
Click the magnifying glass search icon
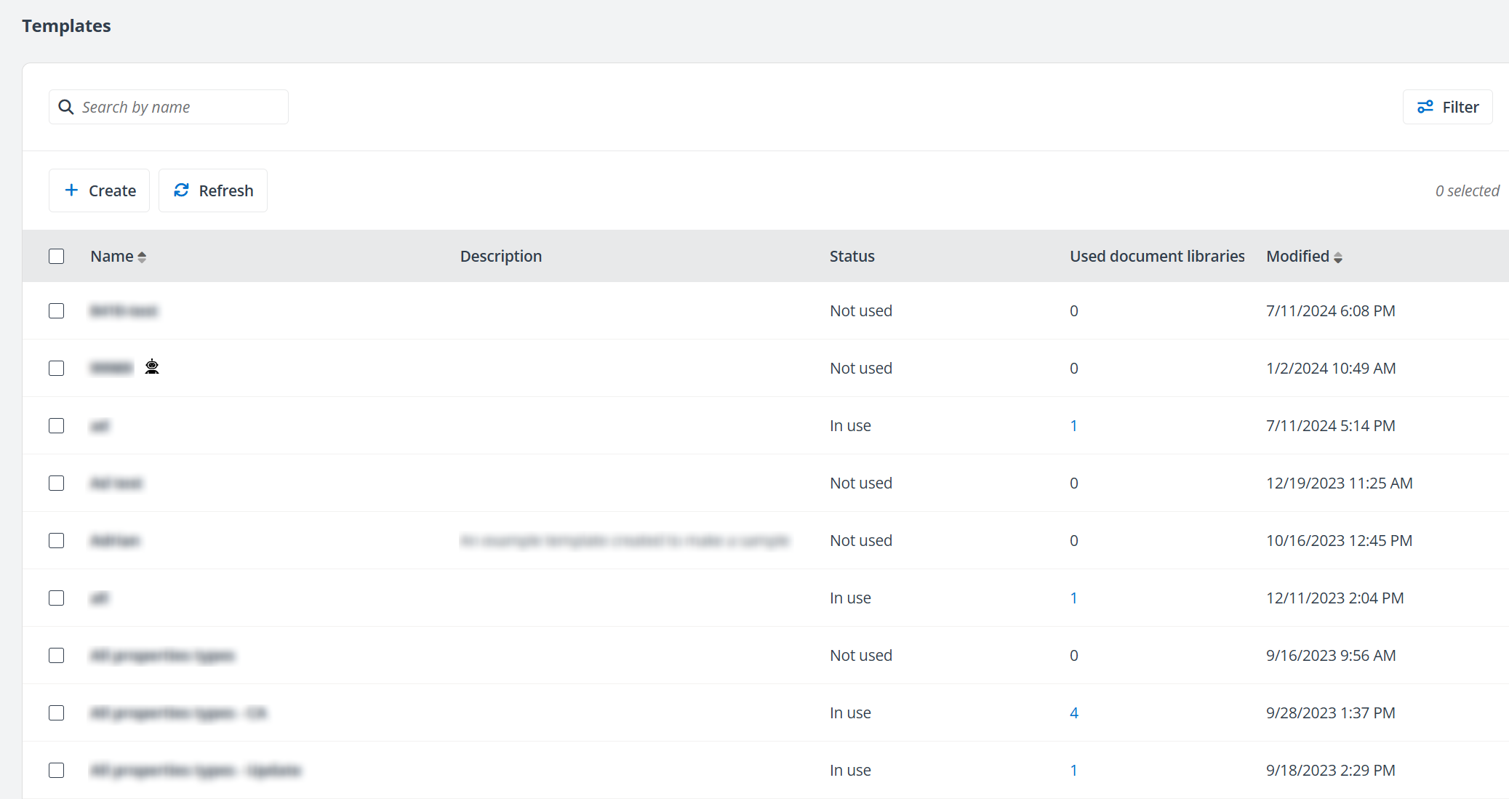point(66,107)
